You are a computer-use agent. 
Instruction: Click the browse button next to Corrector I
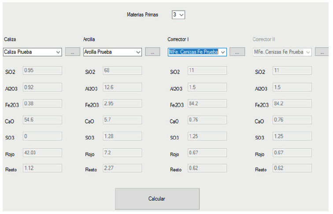[237, 52]
